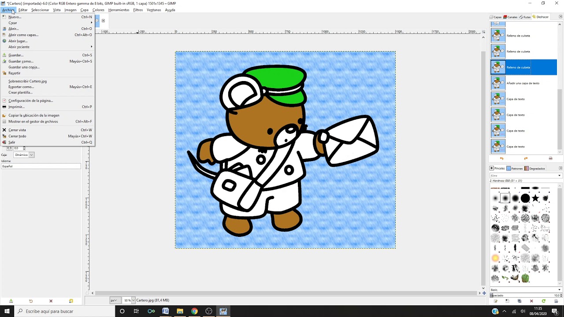Screen dimensions: 564x317
Task: Clear undo history with the eraser icon
Action: click(550, 158)
